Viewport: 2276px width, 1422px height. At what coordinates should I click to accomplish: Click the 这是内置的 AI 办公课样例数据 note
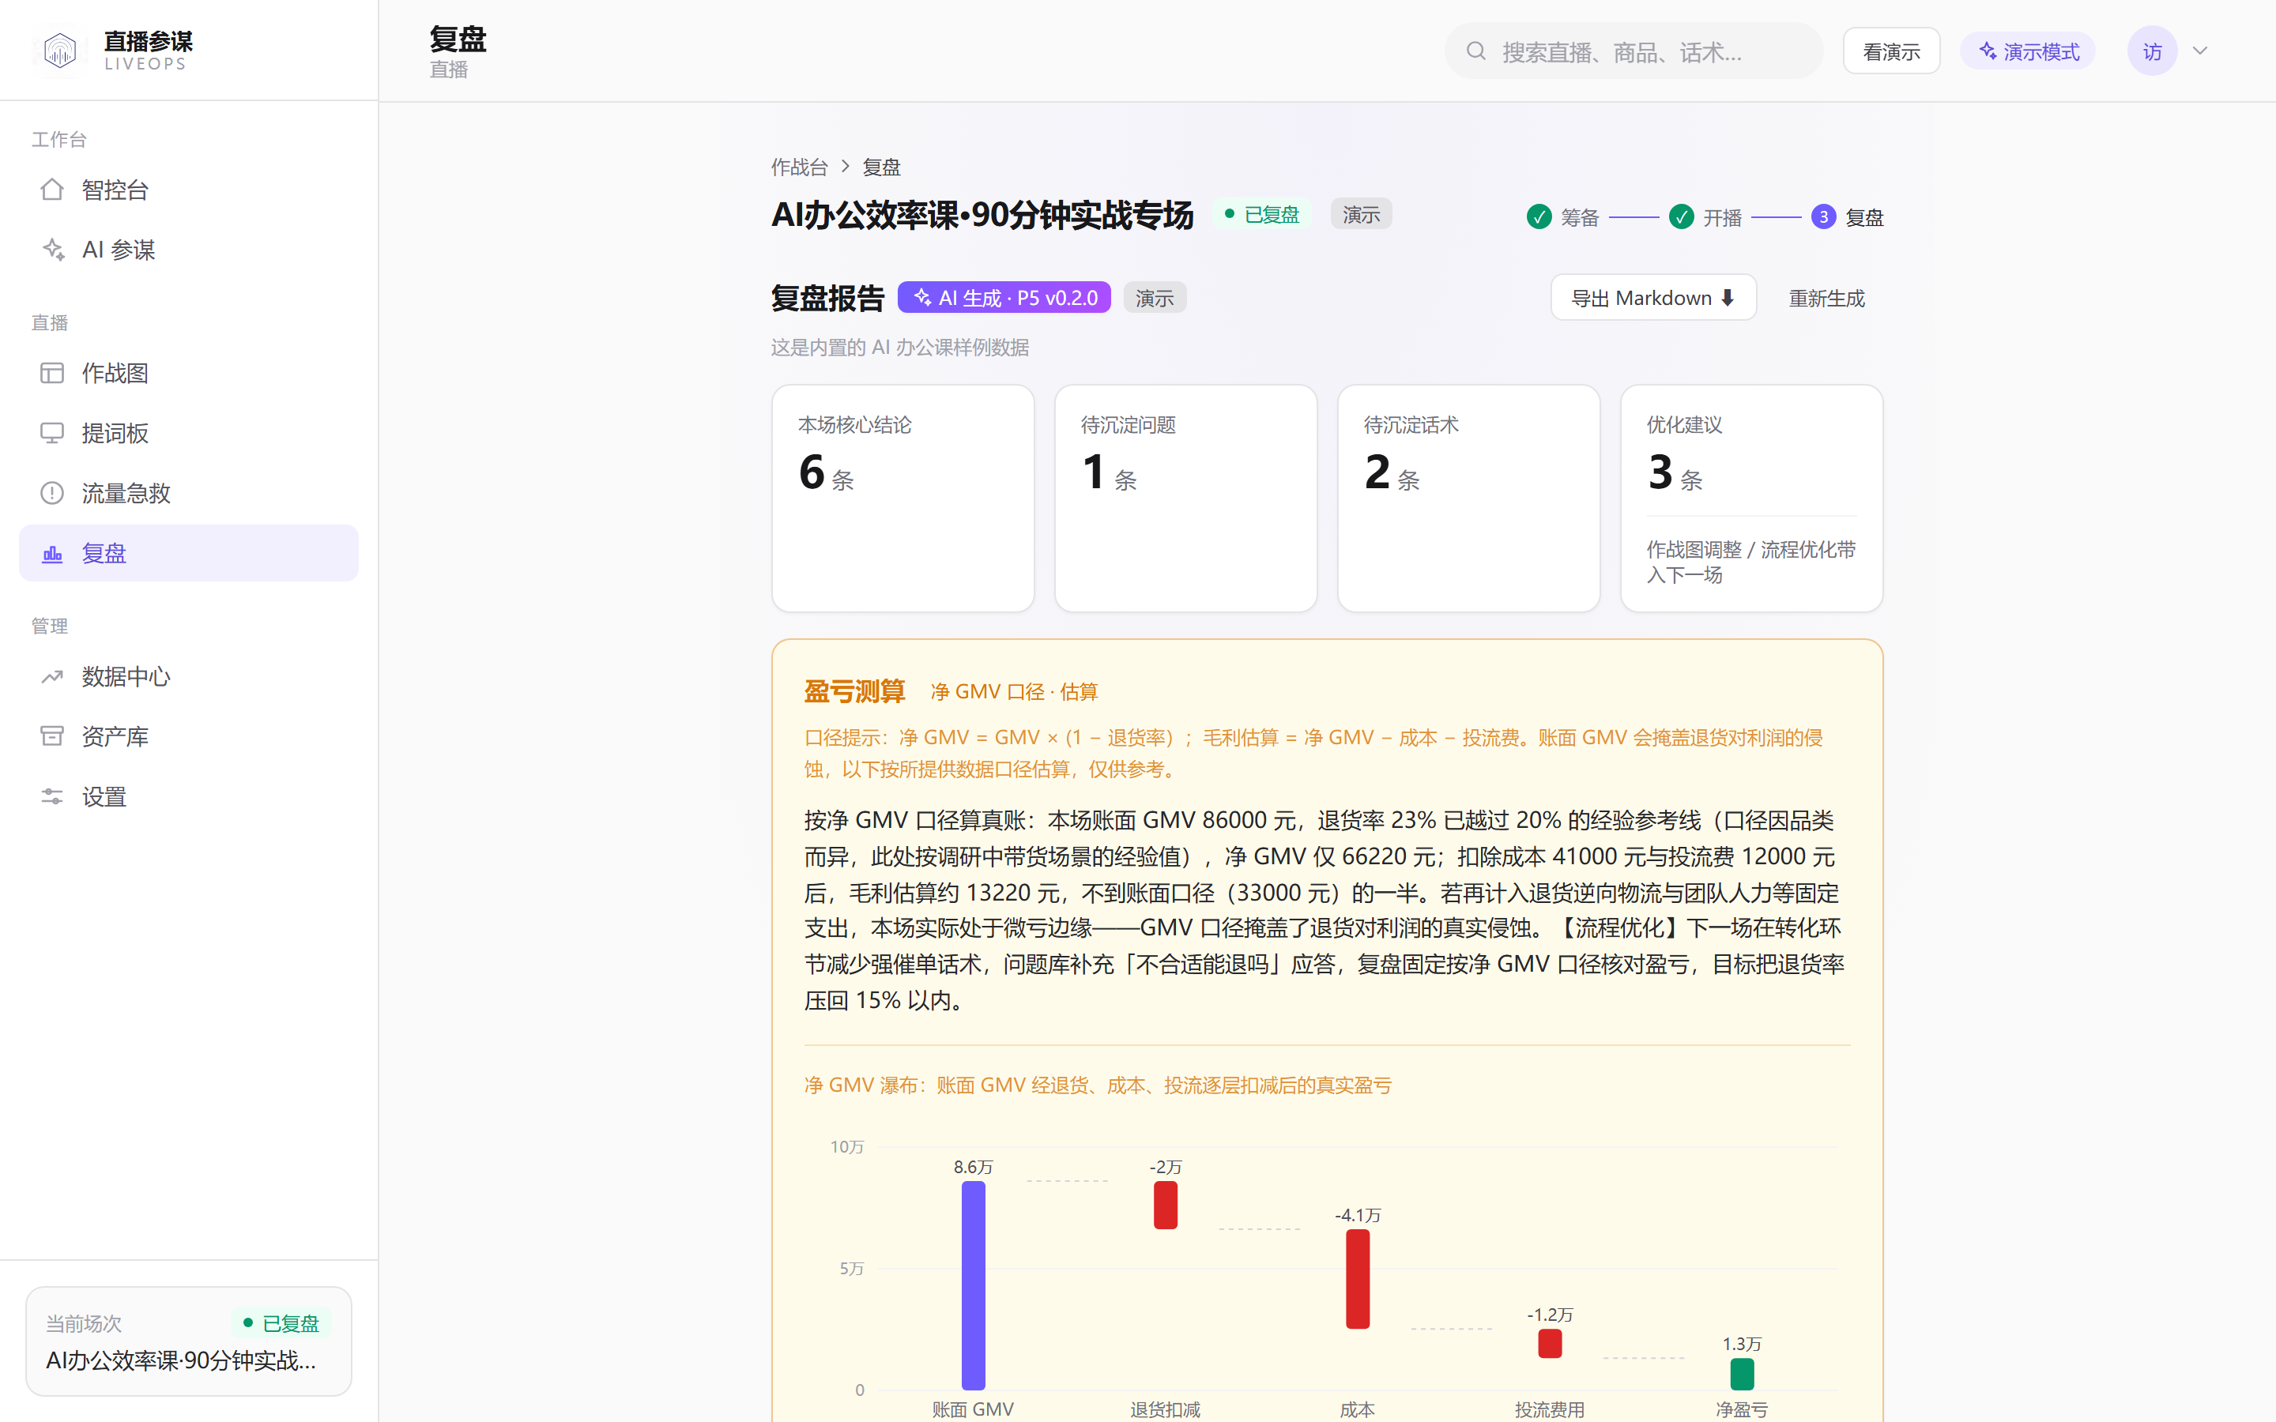900,348
